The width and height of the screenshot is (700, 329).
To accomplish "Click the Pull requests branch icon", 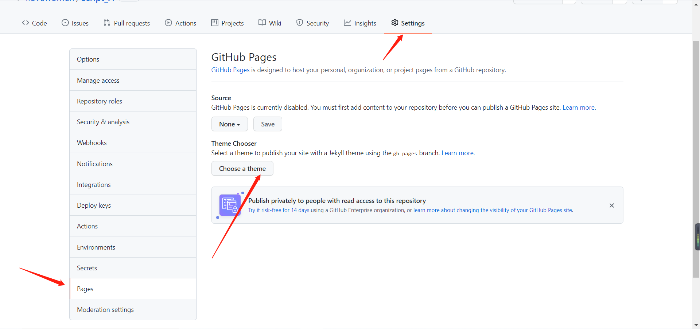I will tap(107, 23).
